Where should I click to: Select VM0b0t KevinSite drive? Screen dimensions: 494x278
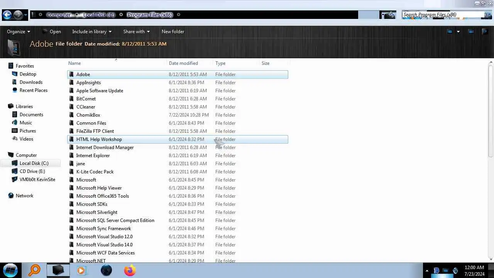tap(37, 180)
